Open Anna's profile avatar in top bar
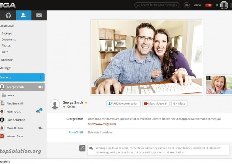 224,5
